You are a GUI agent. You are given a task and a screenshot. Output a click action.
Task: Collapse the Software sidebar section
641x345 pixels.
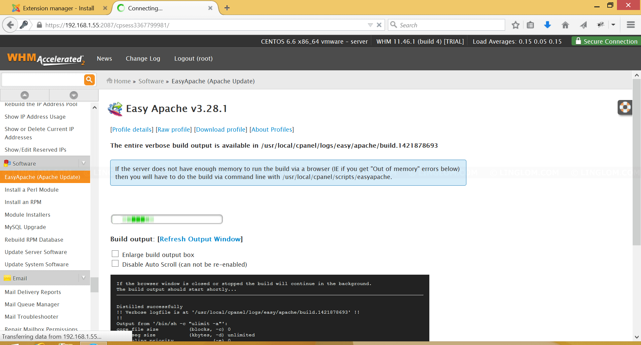click(x=83, y=163)
